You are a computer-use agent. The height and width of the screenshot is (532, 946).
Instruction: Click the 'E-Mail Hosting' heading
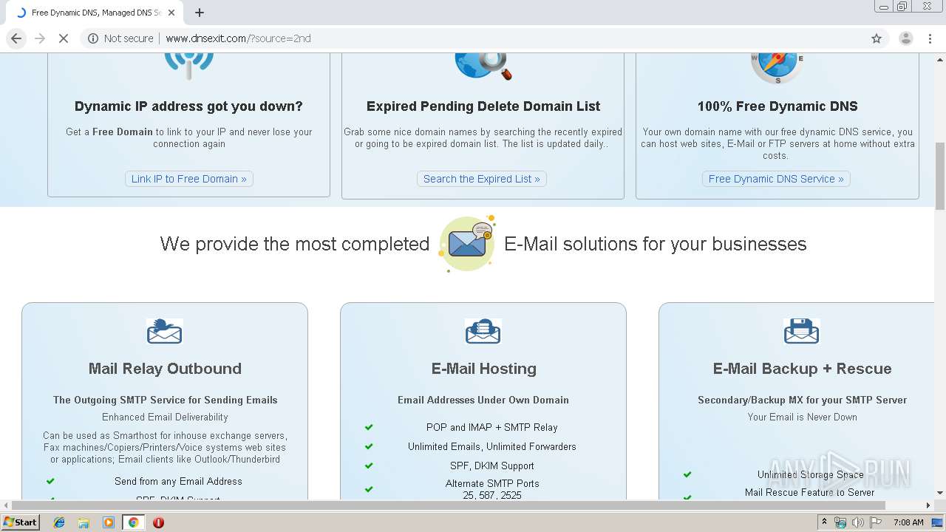[484, 369]
